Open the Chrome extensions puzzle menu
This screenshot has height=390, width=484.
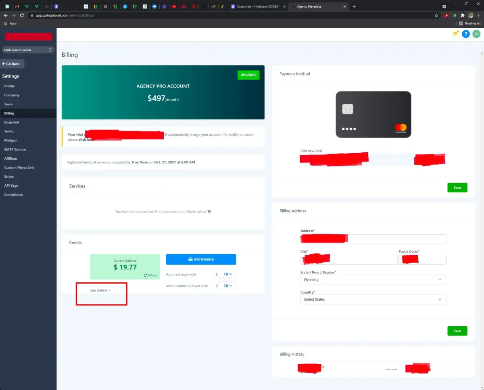coord(463,15)
